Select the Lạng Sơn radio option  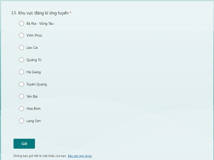(x=21, y=121)
